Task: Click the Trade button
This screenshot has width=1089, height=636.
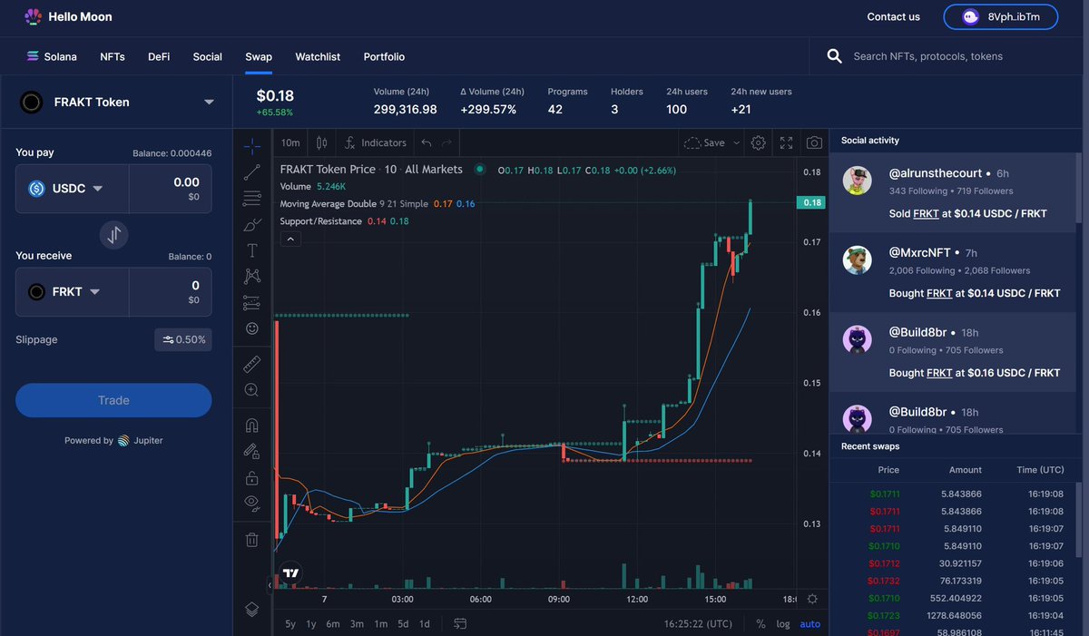Action: 113,400
